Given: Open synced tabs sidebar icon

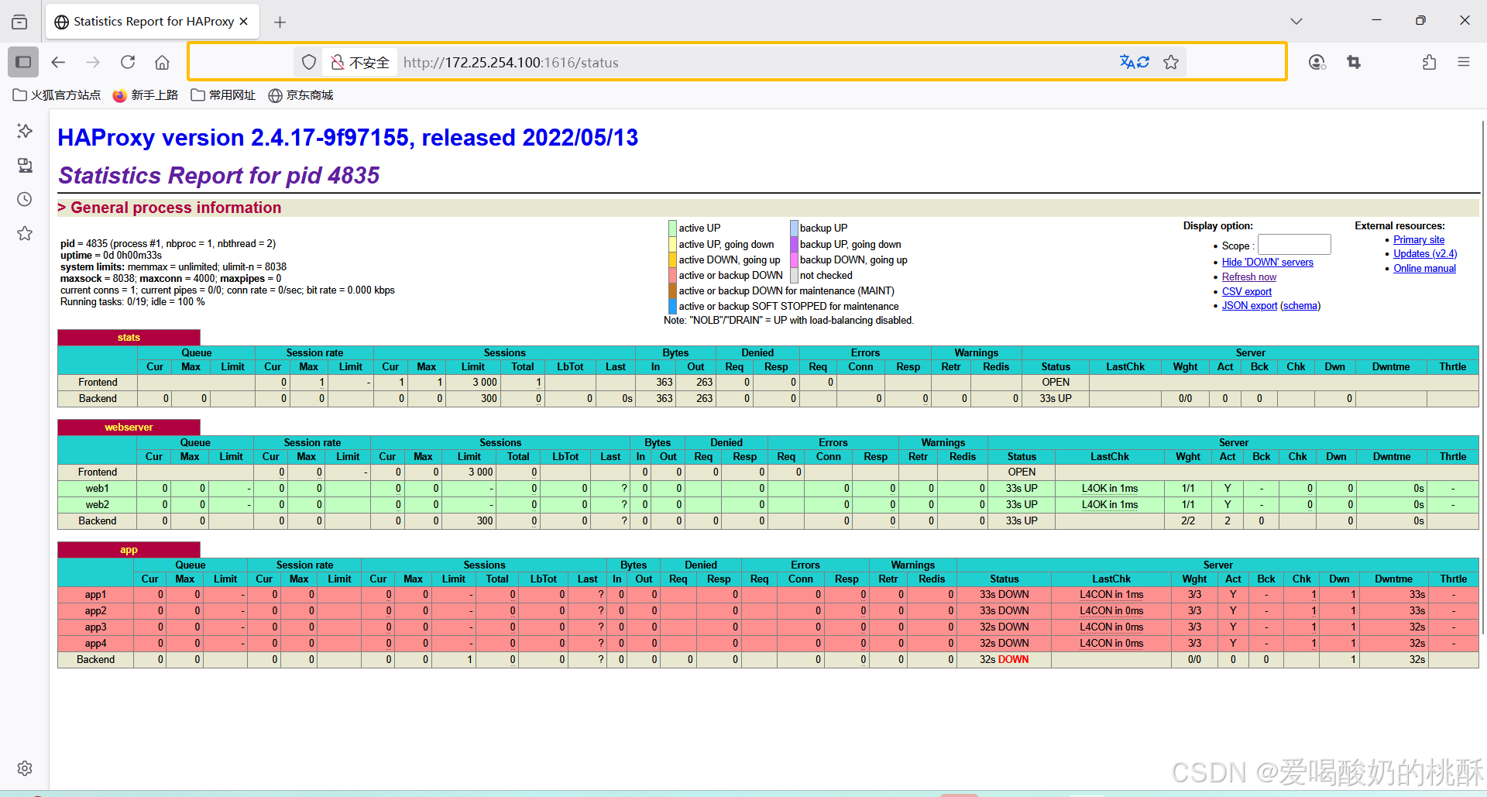Looking at the screenshot, I should pos(25,165).
